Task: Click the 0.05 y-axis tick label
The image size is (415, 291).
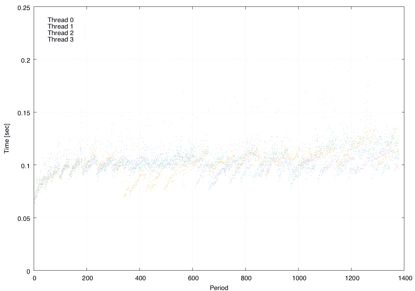Action: (x=23, y=218)
